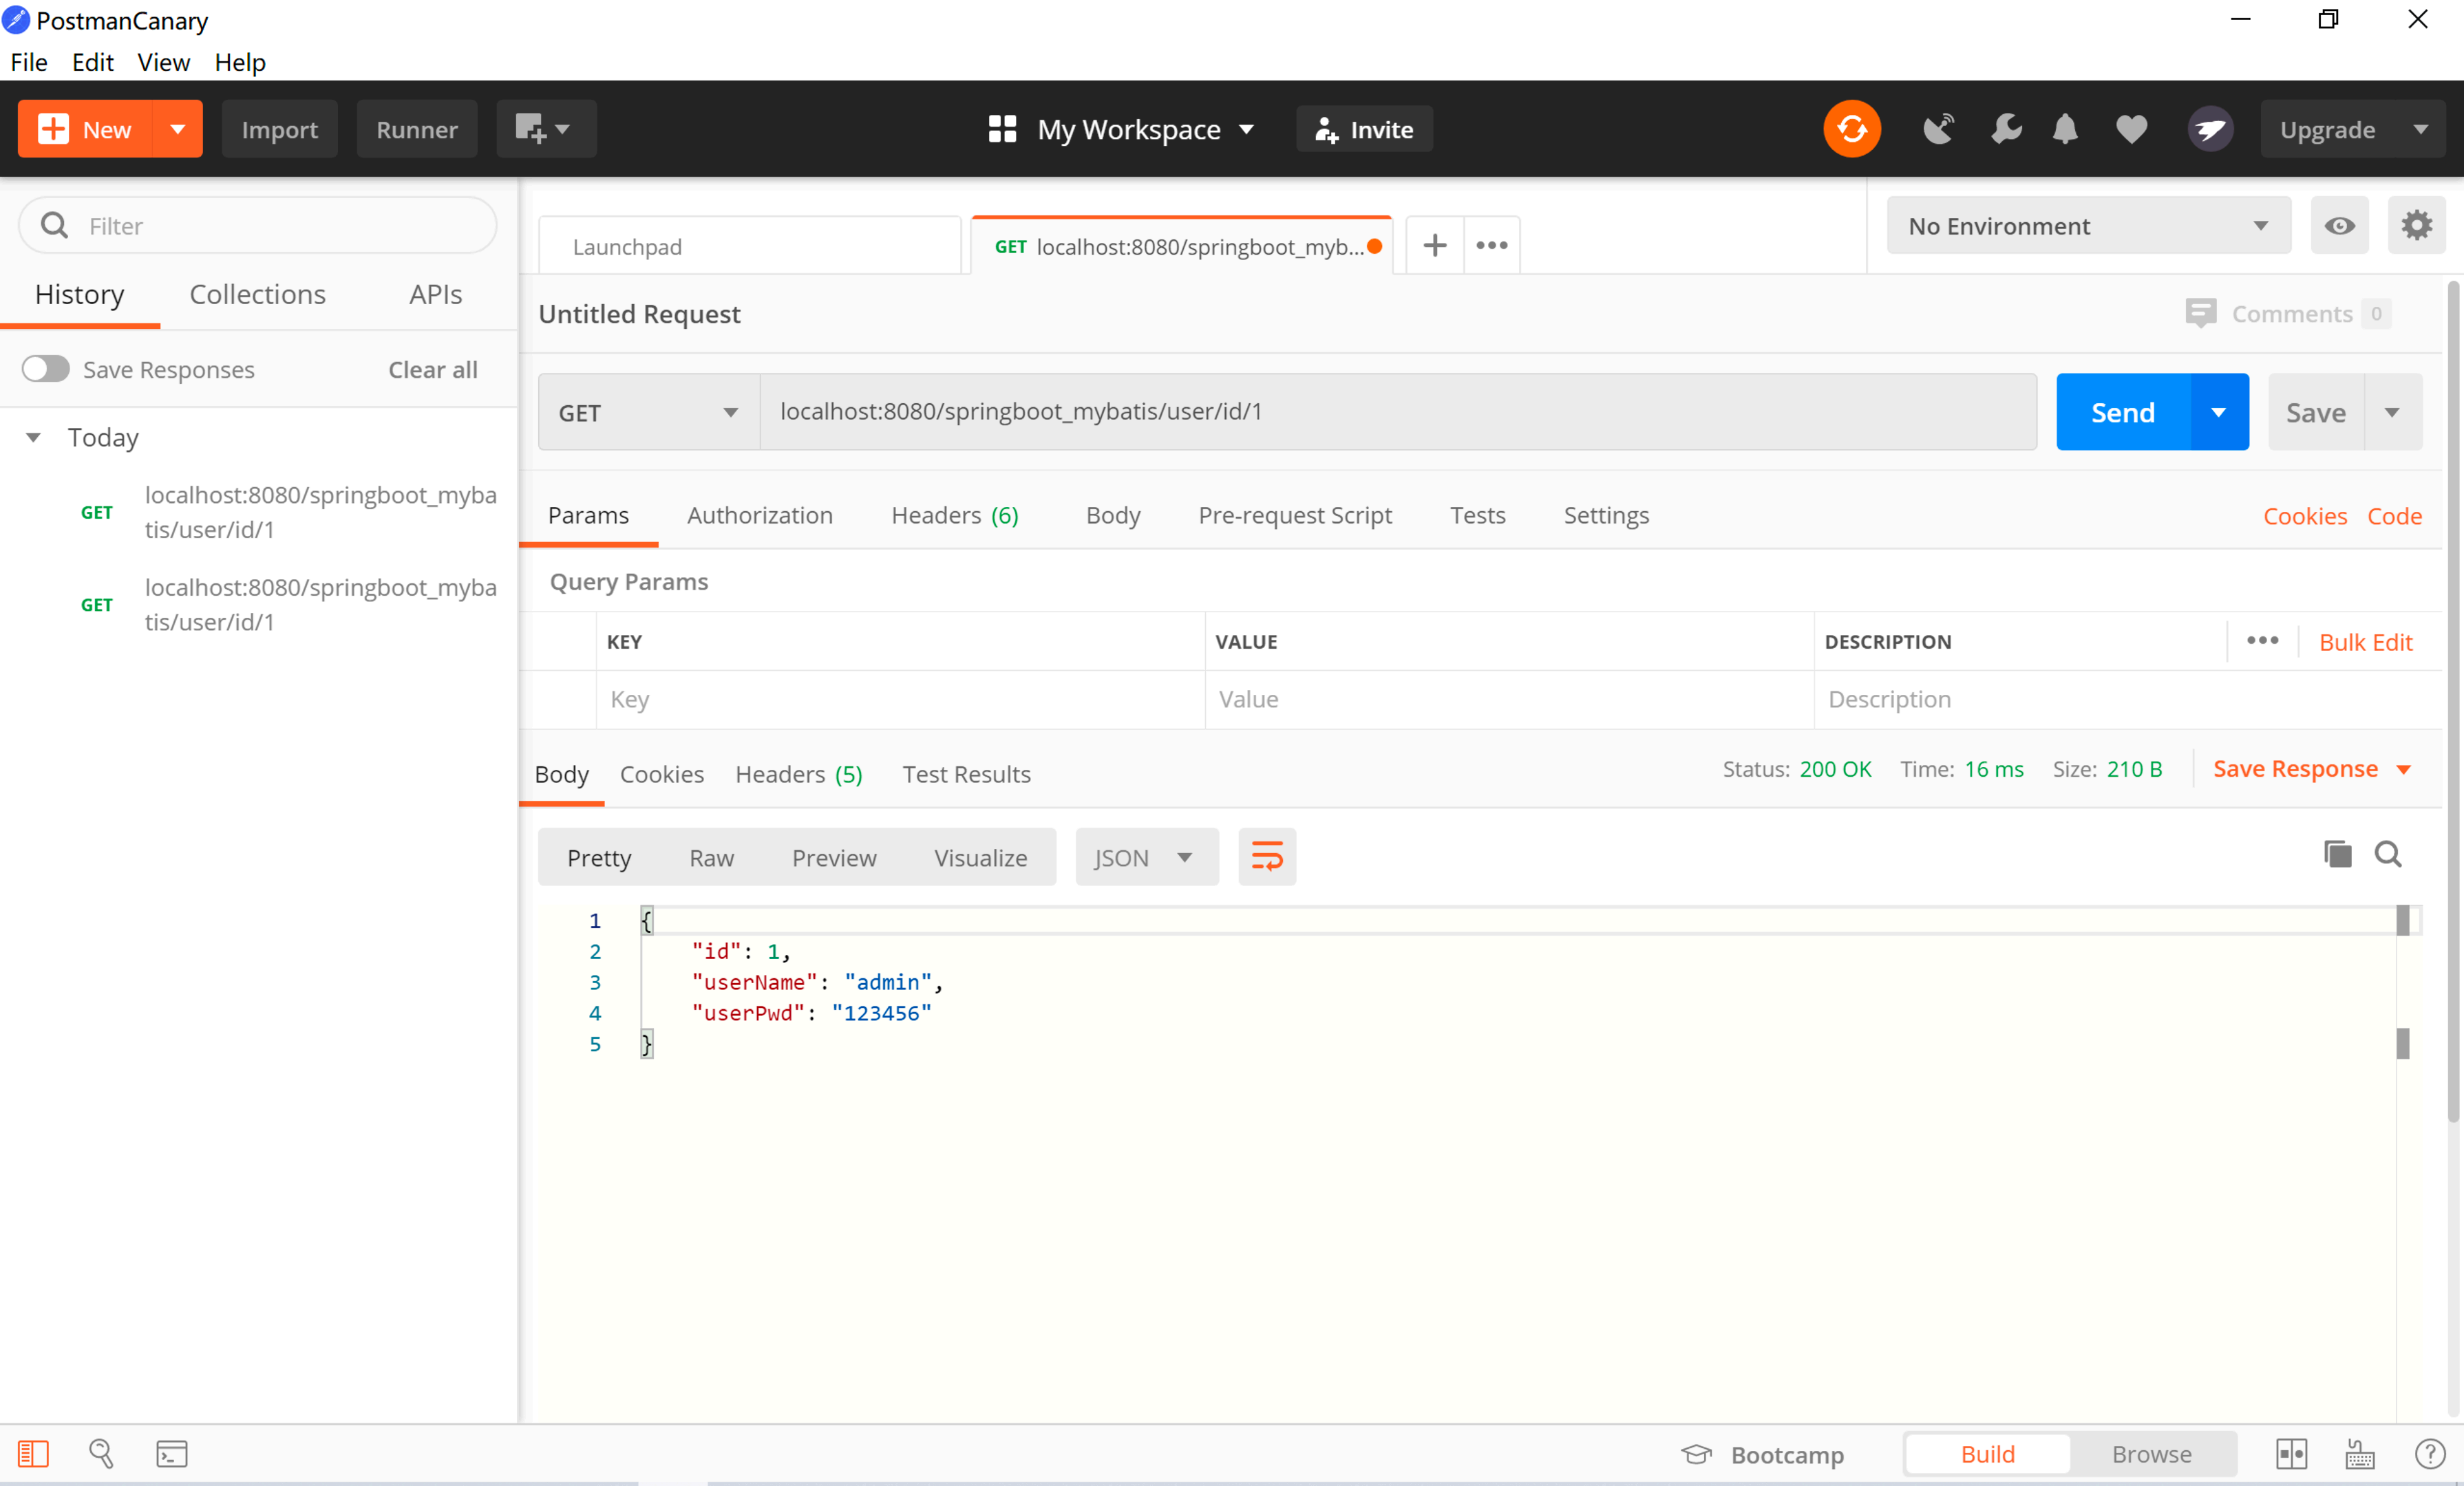This screenshot has width=2464, height=1486.
Task: Open Find and Replace magnifier icon
Action: pos(101,1453)
